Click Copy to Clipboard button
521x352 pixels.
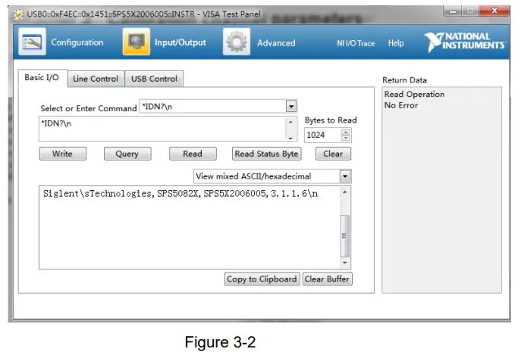click(262, 279)
